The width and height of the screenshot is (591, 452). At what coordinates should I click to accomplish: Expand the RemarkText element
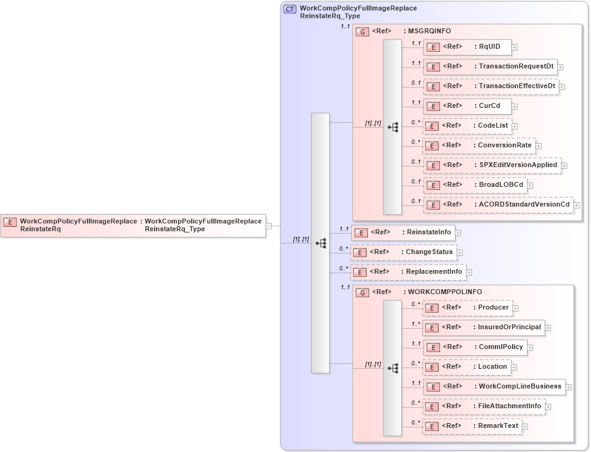pos(524,425)
